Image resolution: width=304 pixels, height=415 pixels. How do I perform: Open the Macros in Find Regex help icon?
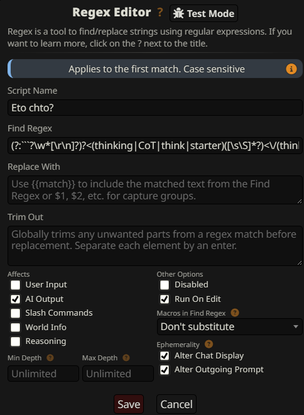tap(235, 313)
